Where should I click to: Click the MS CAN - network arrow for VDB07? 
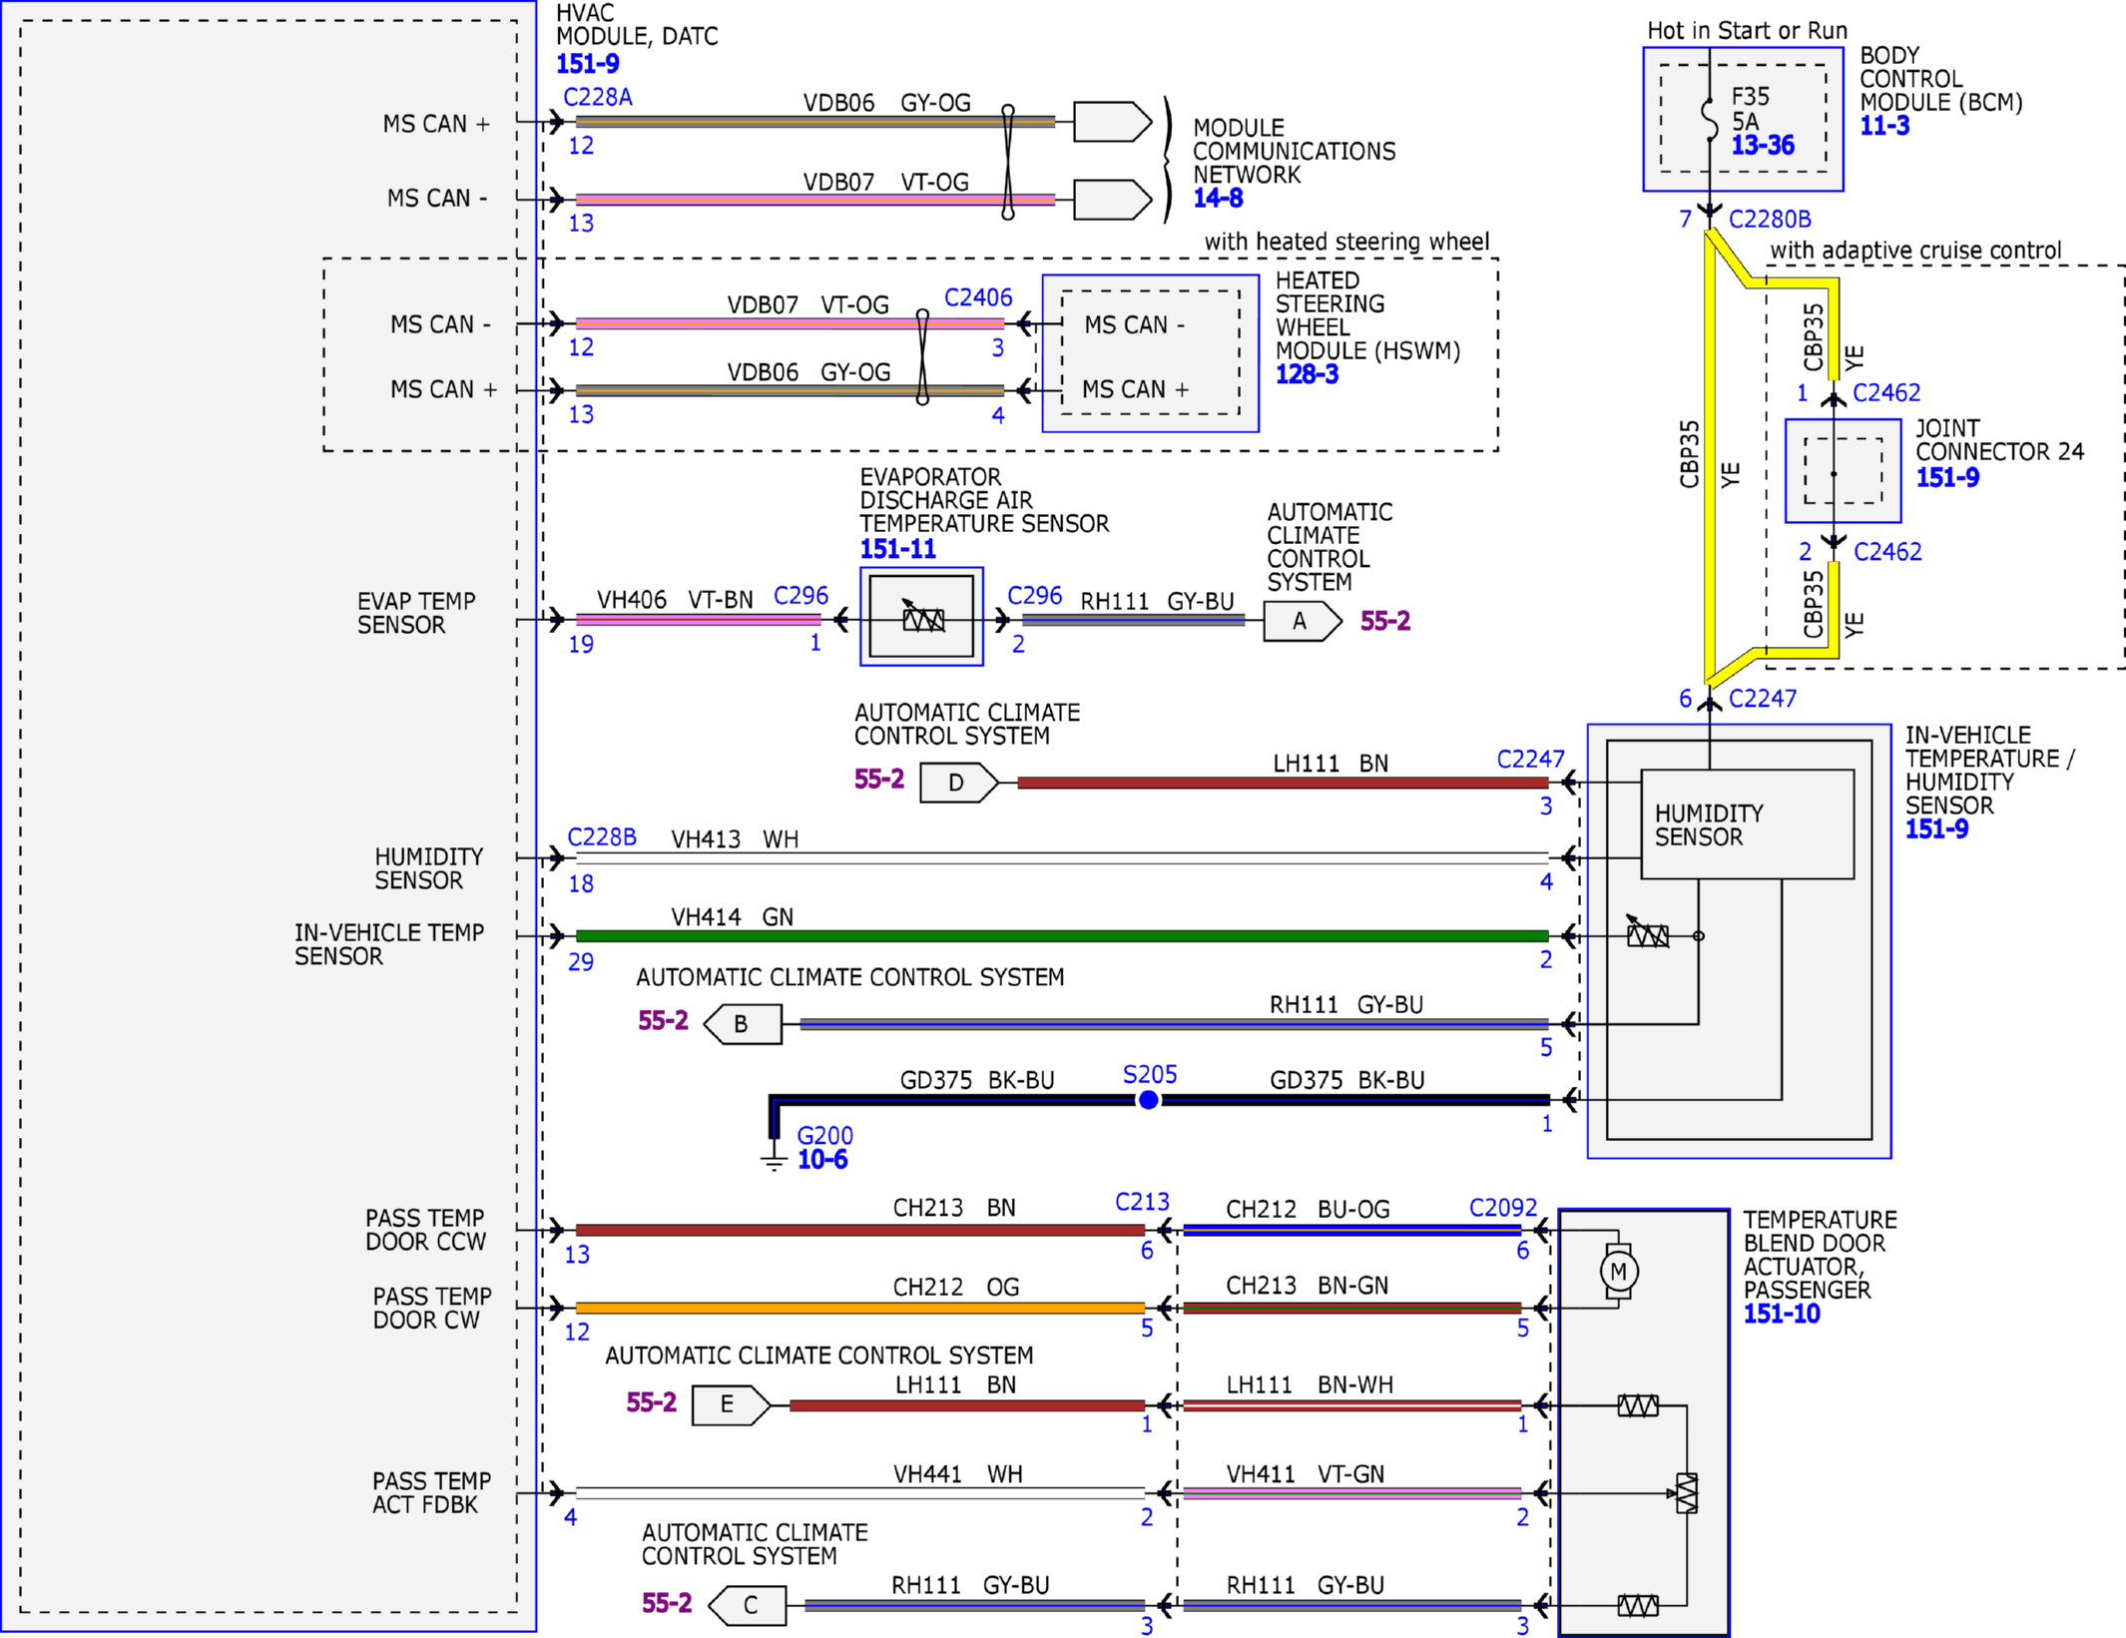[x=1113, y=200]
